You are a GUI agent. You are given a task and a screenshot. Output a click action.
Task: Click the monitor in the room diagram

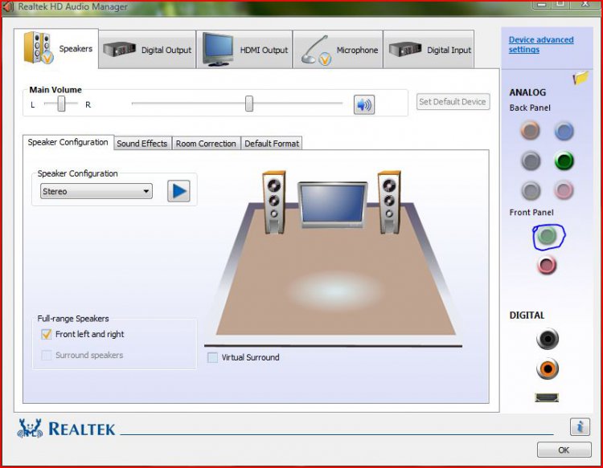pos(333,205)
